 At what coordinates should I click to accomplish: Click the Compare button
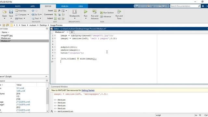point(21,15)
